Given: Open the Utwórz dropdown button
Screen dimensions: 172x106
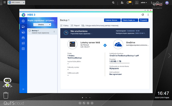Looking at the screenshot, I should click(42, 25).
